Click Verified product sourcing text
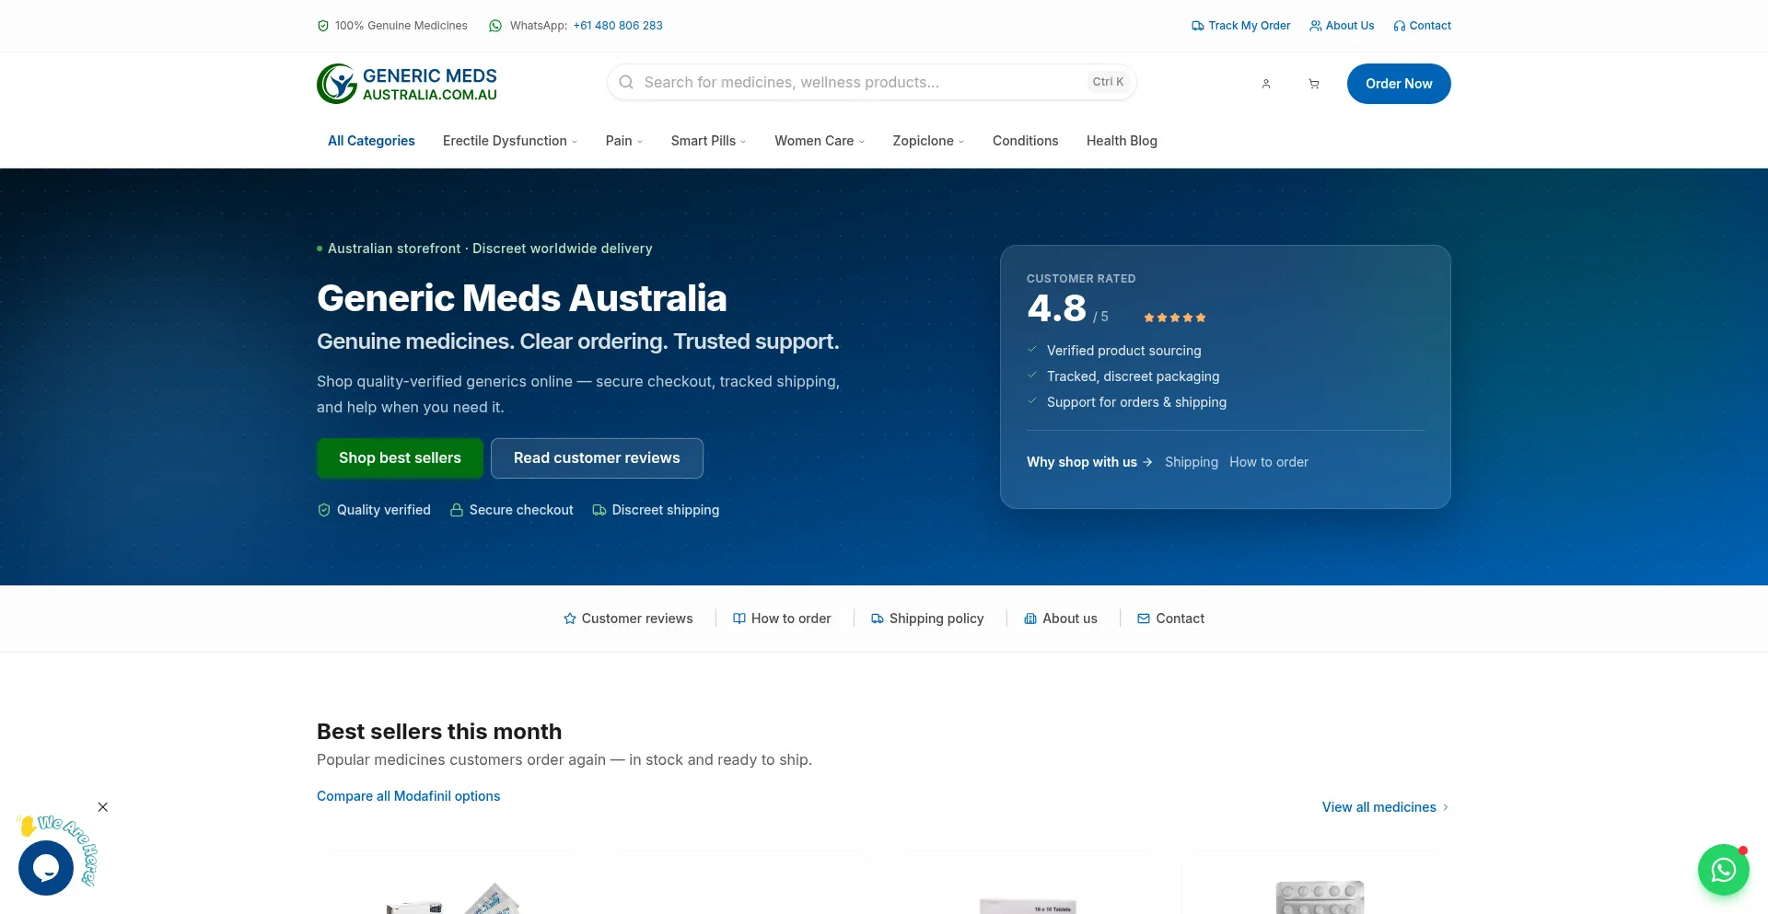 pyautogui.click(x=1123, y=351)
